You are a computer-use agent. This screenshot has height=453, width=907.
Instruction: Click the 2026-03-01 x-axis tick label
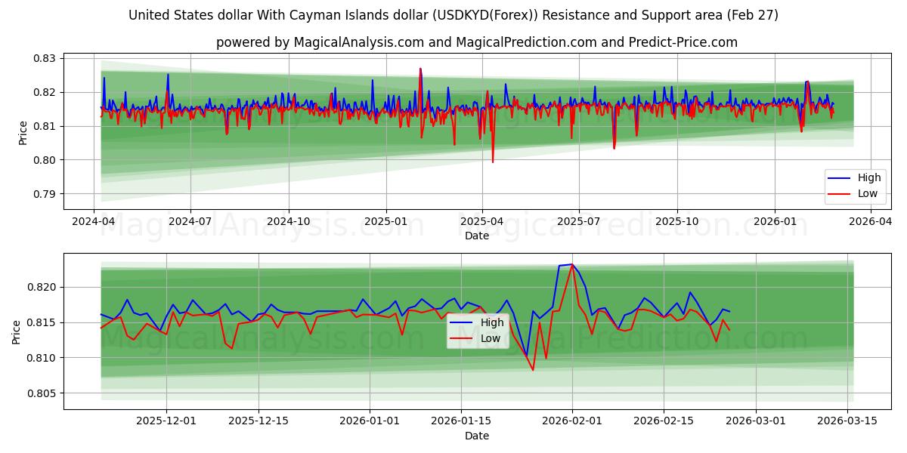tap(757, 421)
